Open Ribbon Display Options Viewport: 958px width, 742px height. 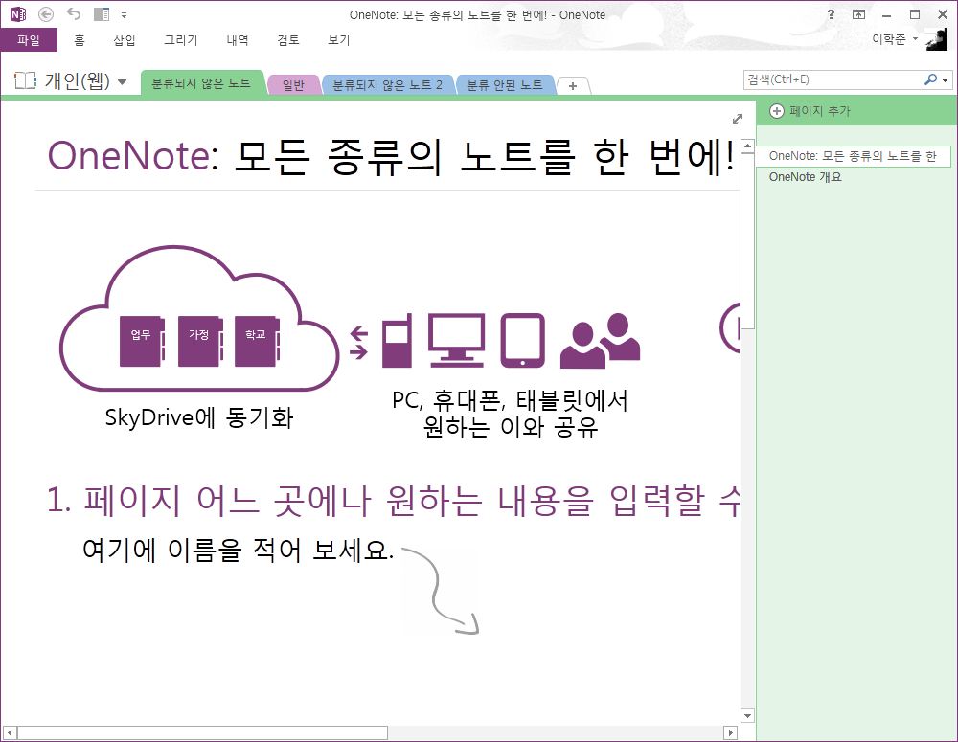[x=858, y=14]
